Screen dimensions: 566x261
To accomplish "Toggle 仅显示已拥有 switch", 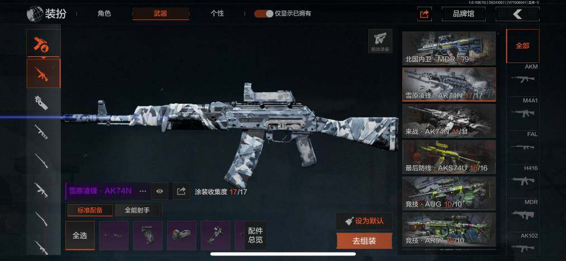I will [264, 14].
